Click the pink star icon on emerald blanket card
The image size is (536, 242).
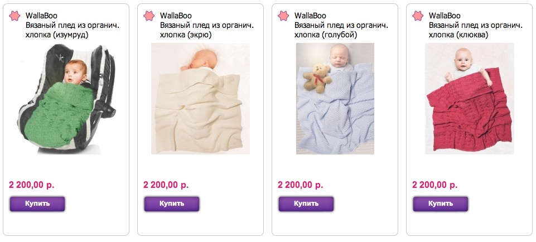(15, 16)
